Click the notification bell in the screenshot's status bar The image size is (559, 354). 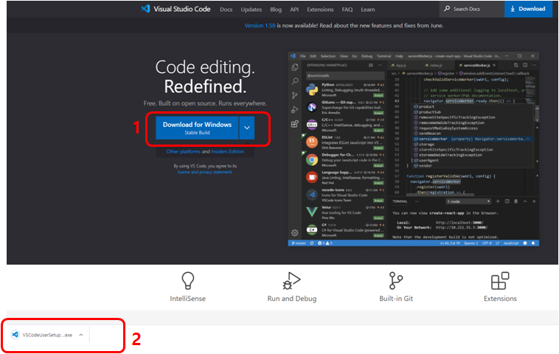click(533, 243)
